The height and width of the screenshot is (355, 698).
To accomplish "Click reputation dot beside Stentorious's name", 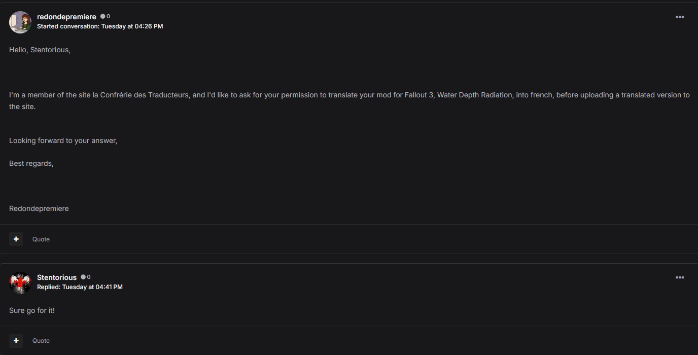I will (84, 277).
